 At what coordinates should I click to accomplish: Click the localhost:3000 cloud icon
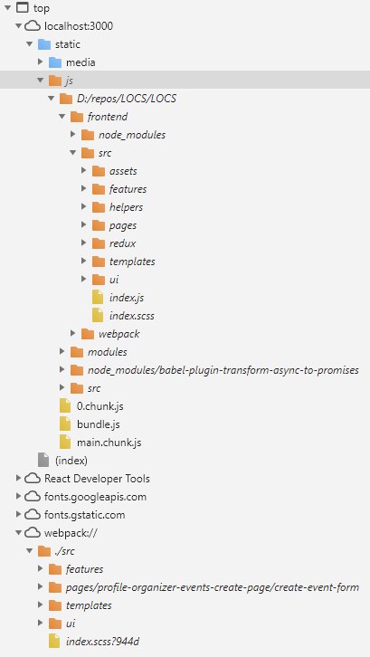(x=33, y=26)
